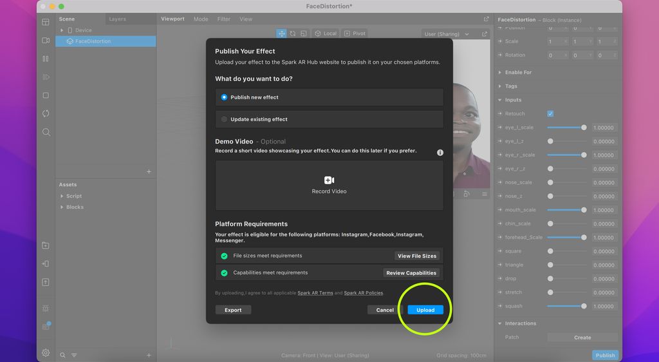
Task: Click the add-to-library folder icon in left toolbar
Action: coord(46,245)
